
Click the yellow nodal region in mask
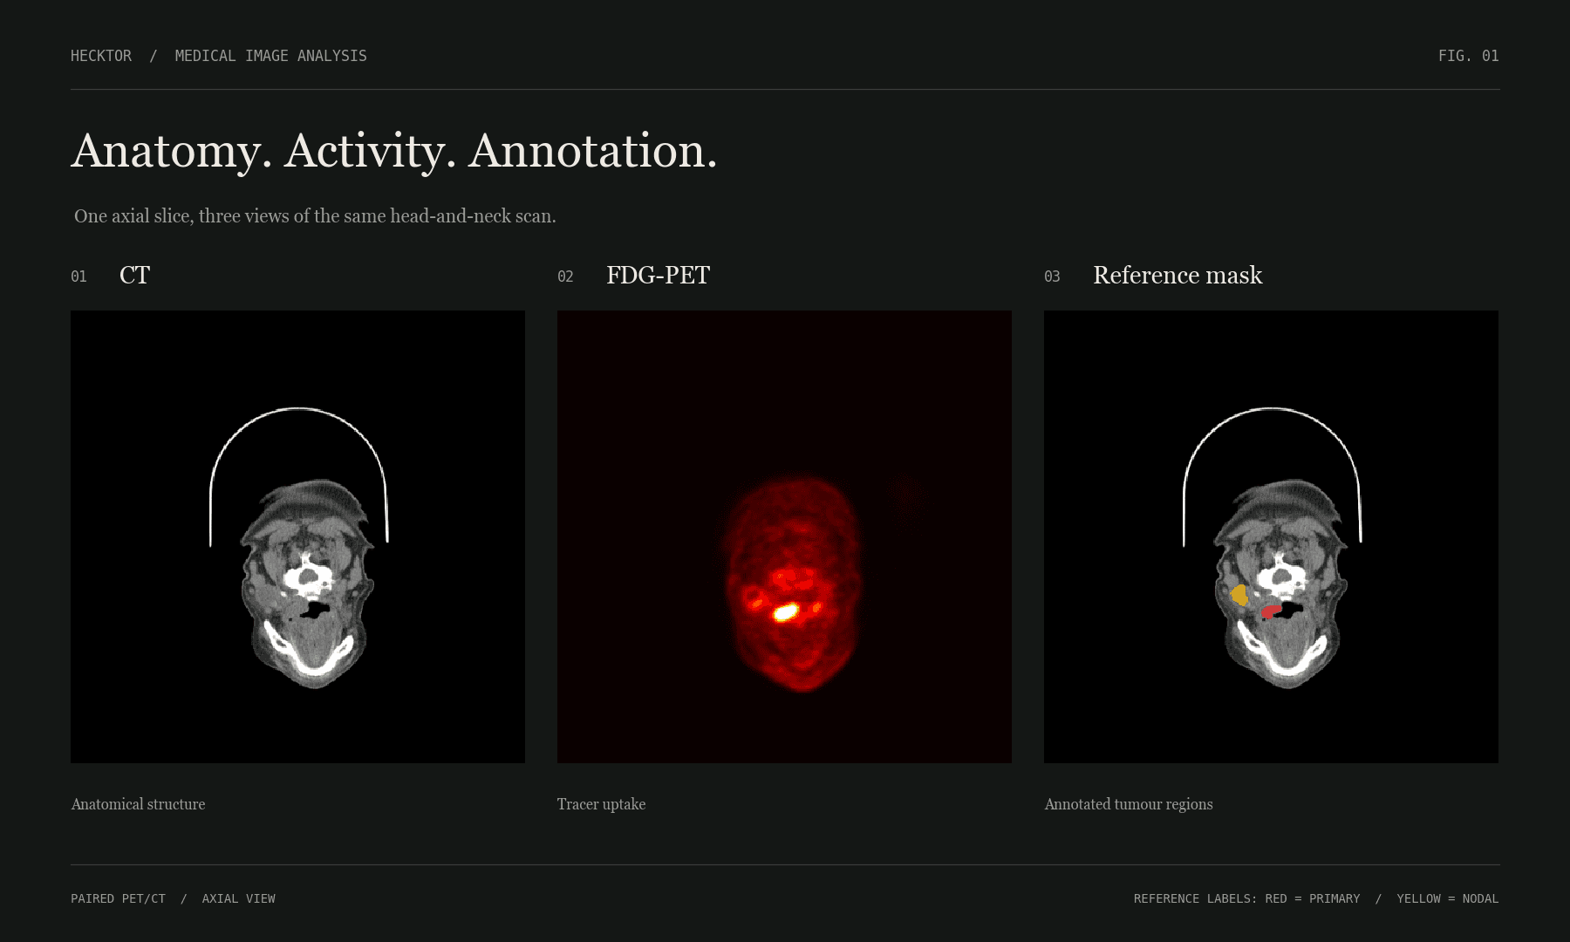[x=1239, y=596]
